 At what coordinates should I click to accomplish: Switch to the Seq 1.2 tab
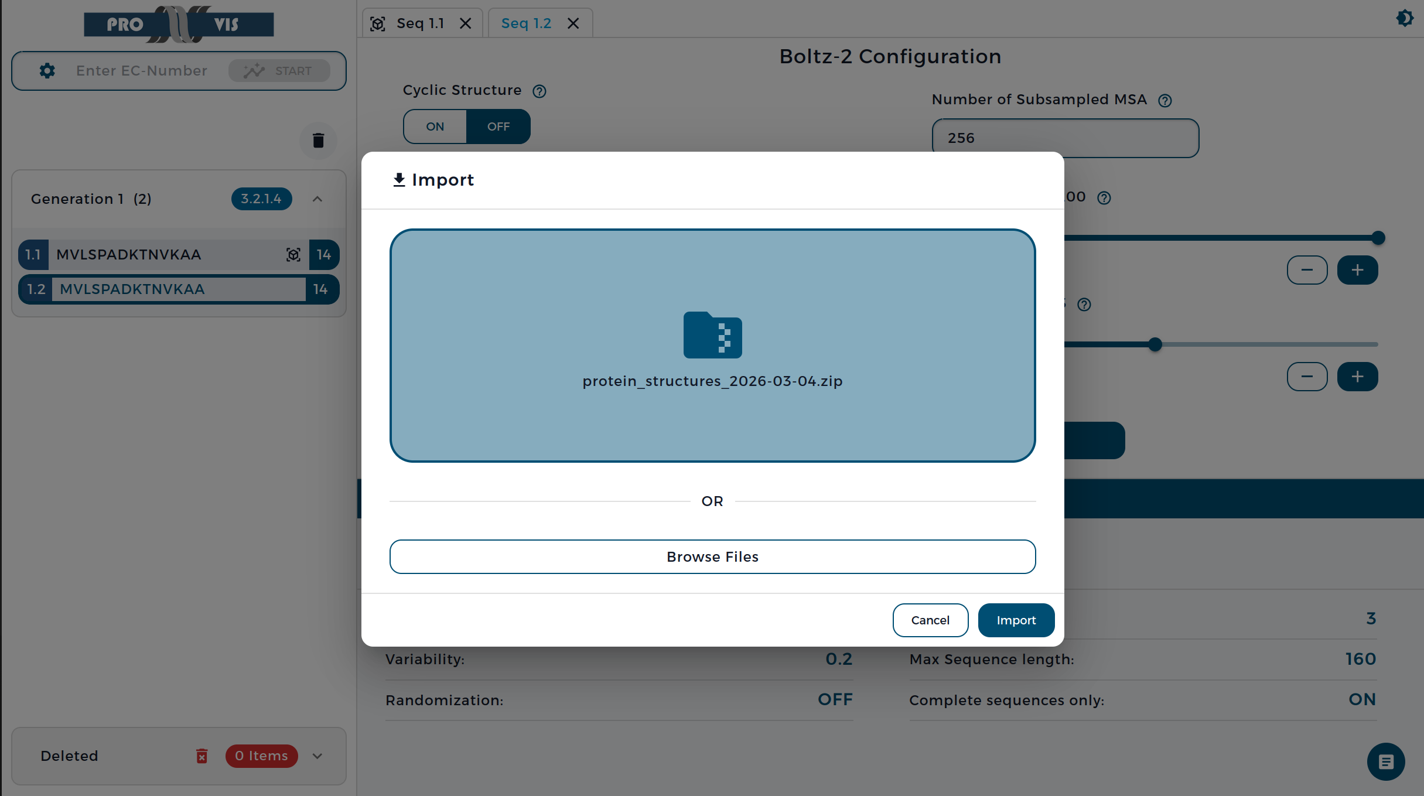tap(526, 23)
